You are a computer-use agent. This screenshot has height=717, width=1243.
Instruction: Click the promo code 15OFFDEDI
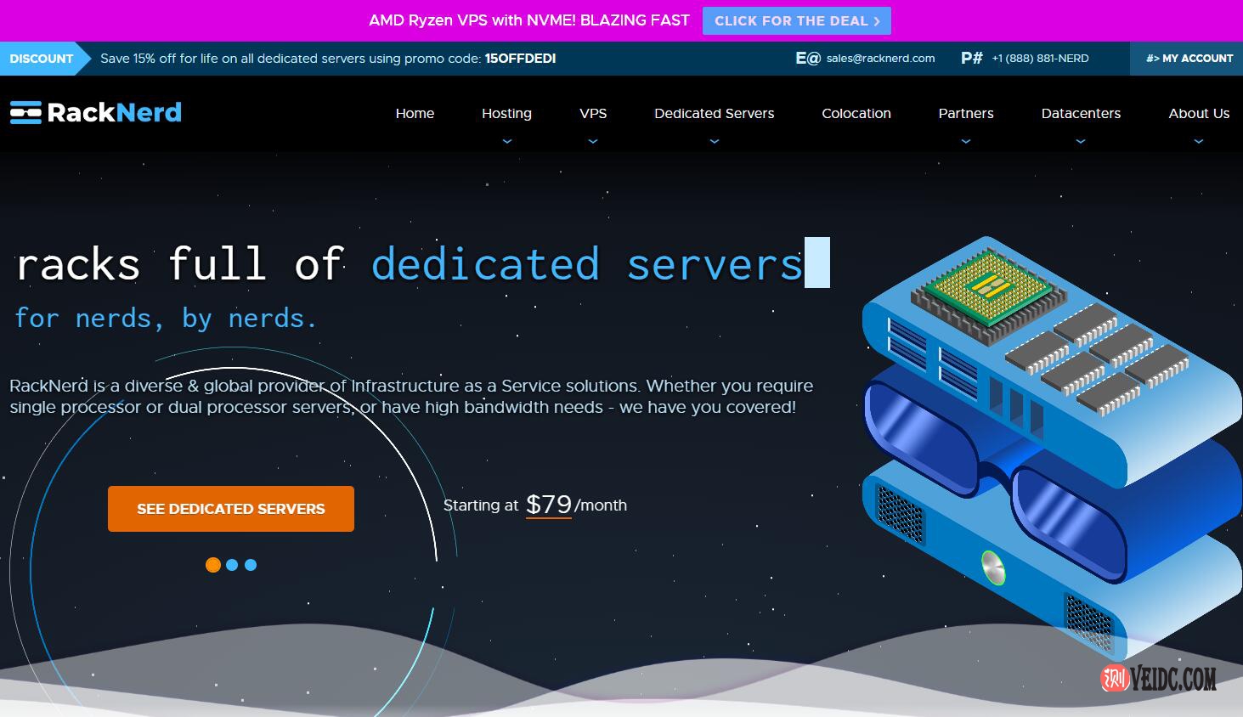(520, 59)
